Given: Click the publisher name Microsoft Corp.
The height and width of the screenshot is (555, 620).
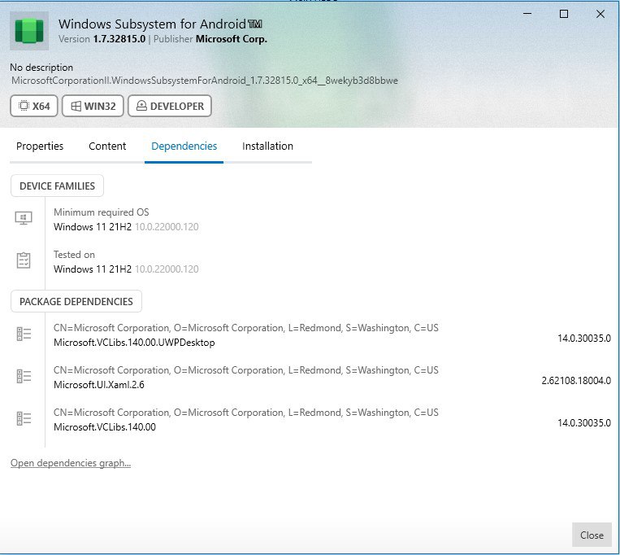Looking at the screenshot, I should (x=232, y=39).
